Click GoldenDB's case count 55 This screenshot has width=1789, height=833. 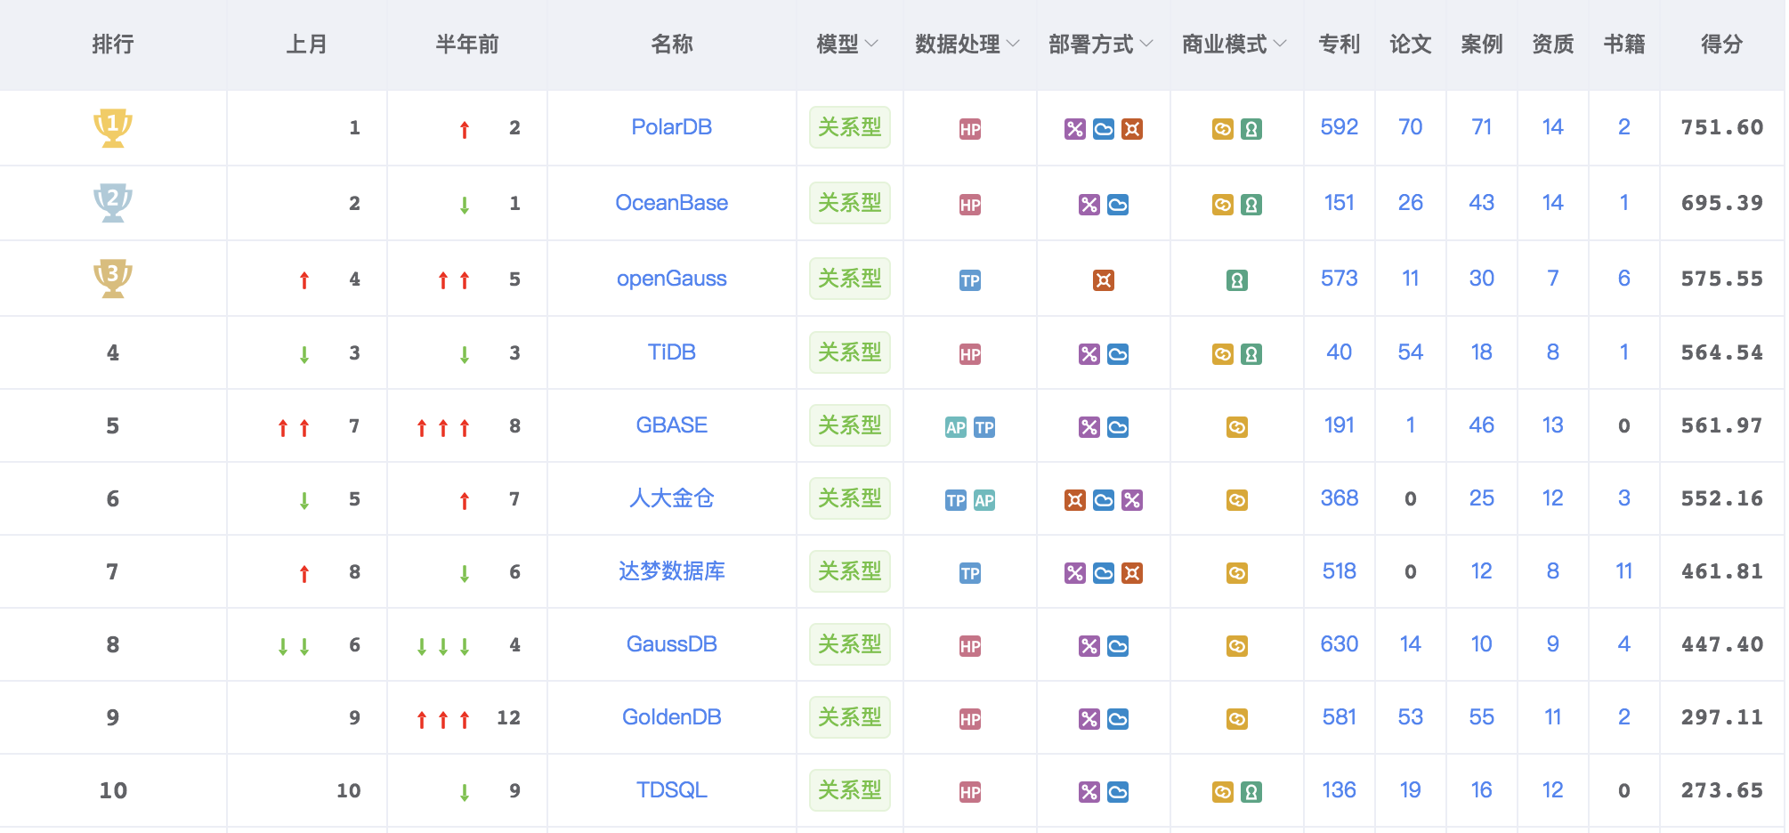[x=1482, y=717]
